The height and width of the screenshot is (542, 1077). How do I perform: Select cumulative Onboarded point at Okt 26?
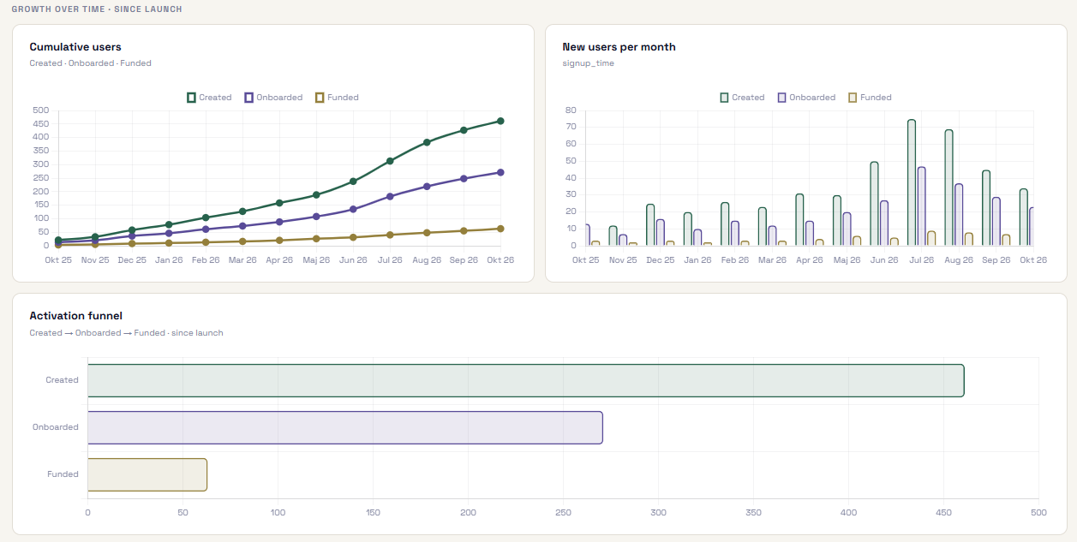500,172
